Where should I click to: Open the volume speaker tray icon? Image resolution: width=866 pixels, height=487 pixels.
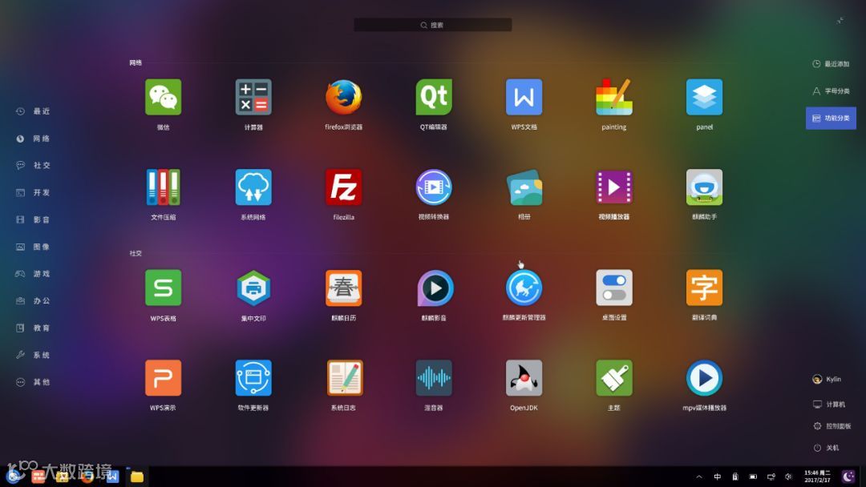789,477
